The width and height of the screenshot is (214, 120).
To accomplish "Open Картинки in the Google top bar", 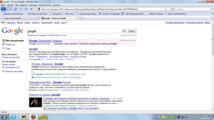I will pos(11,22).
